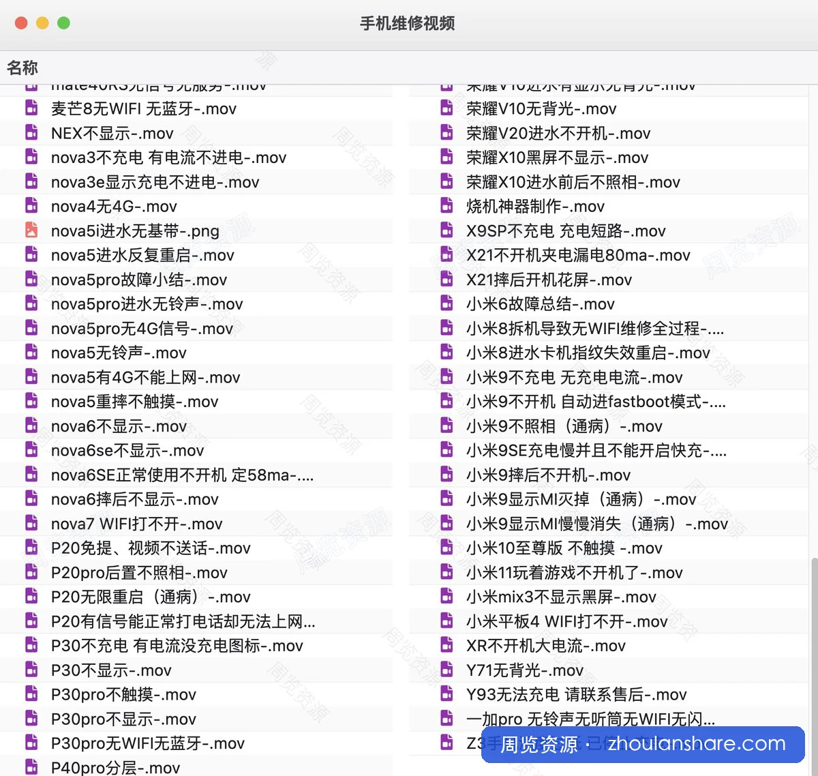Image resolution: width=818 pixels, height=776 pixels.
Task: Click the icon for 小米6故障总结-.mov
Action: tap(446, 303)
